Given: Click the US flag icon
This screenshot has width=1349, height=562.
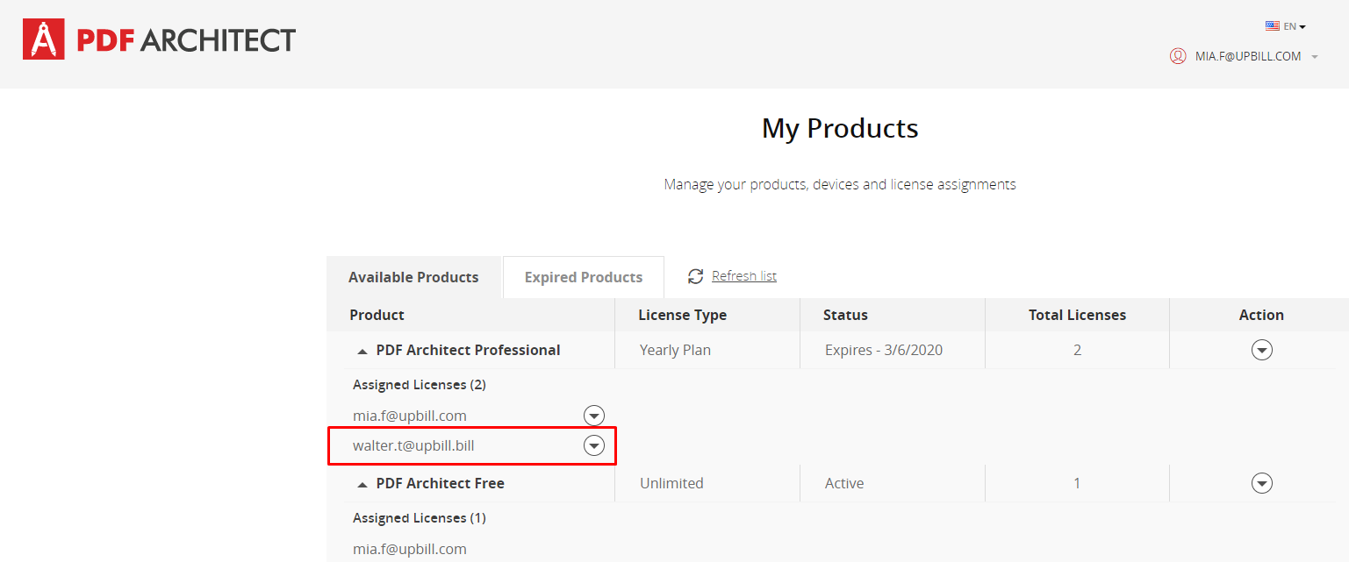Looking at the screenshot, I should (1272, 26).
